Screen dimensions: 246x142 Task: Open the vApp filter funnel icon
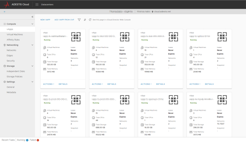coord(79,20)
